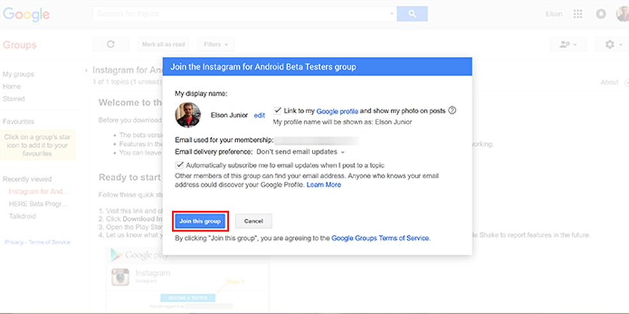629x314 pixels.
Task: Click the blue search magnifier button
Action: pos(412,13)
